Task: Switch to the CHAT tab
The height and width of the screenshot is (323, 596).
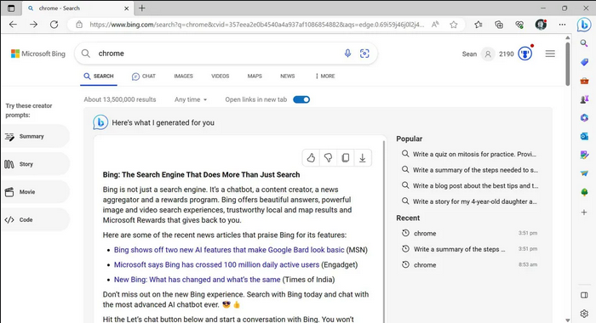Action: pos(144,76)
